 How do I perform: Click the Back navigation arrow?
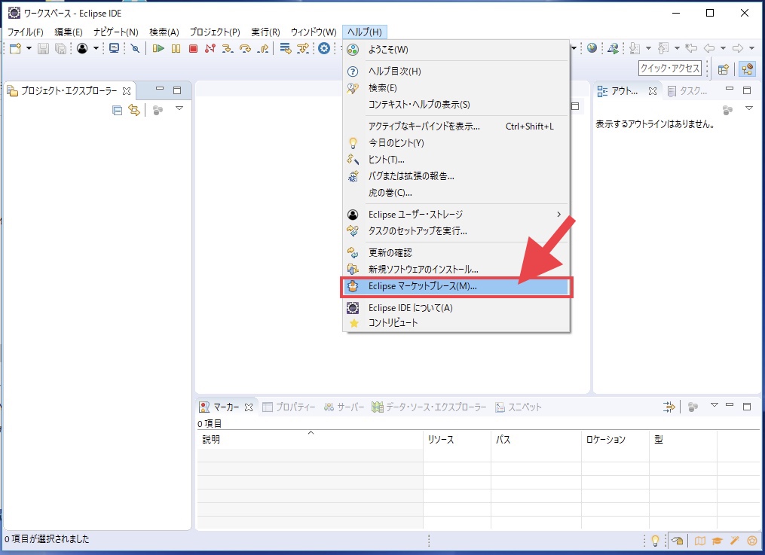(709, 47)
